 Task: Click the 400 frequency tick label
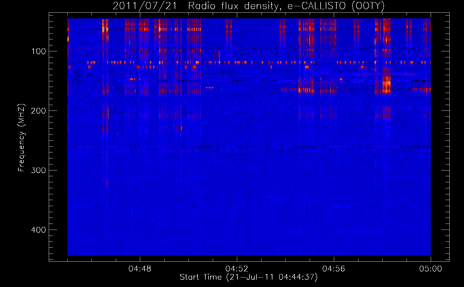[39, 230]
